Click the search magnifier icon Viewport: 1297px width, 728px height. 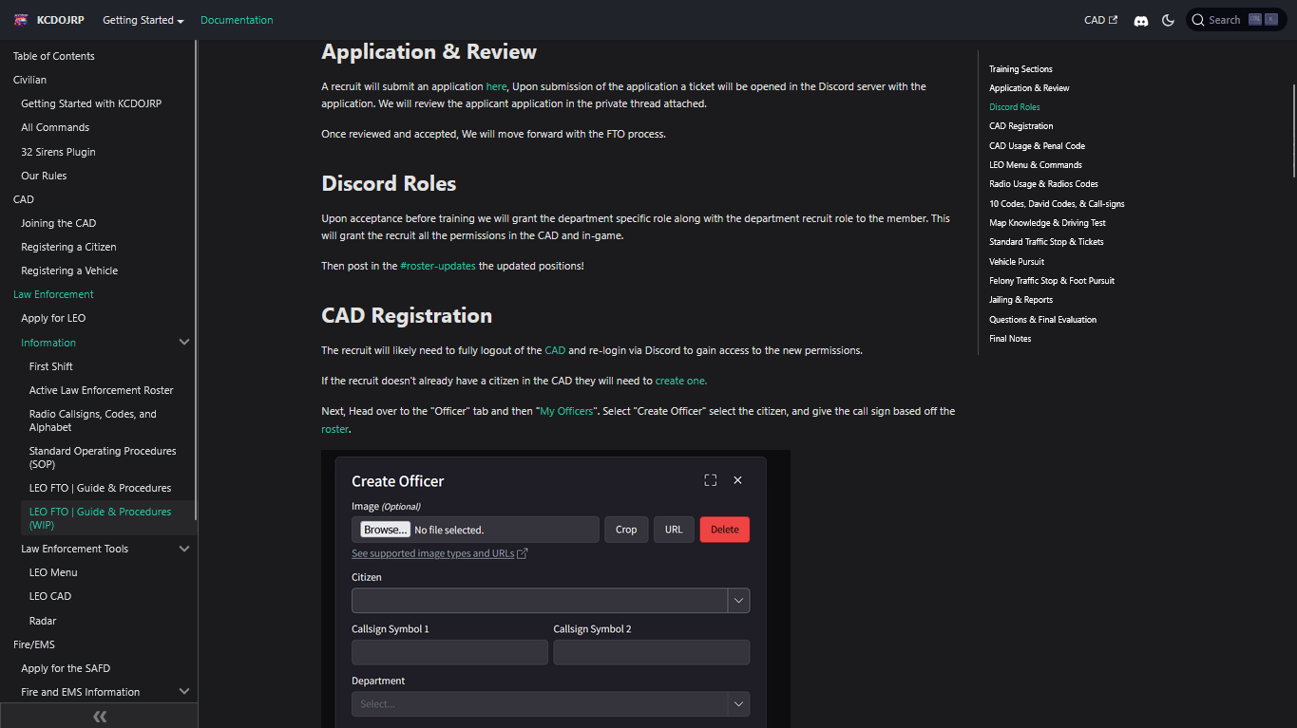pyautogui.click(x=1198, y=20)
